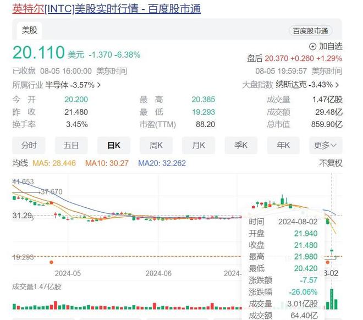Click the tooltip 最低 20.420 value
Viewport: 363px width, 320px height.
[x=306, y=268]
